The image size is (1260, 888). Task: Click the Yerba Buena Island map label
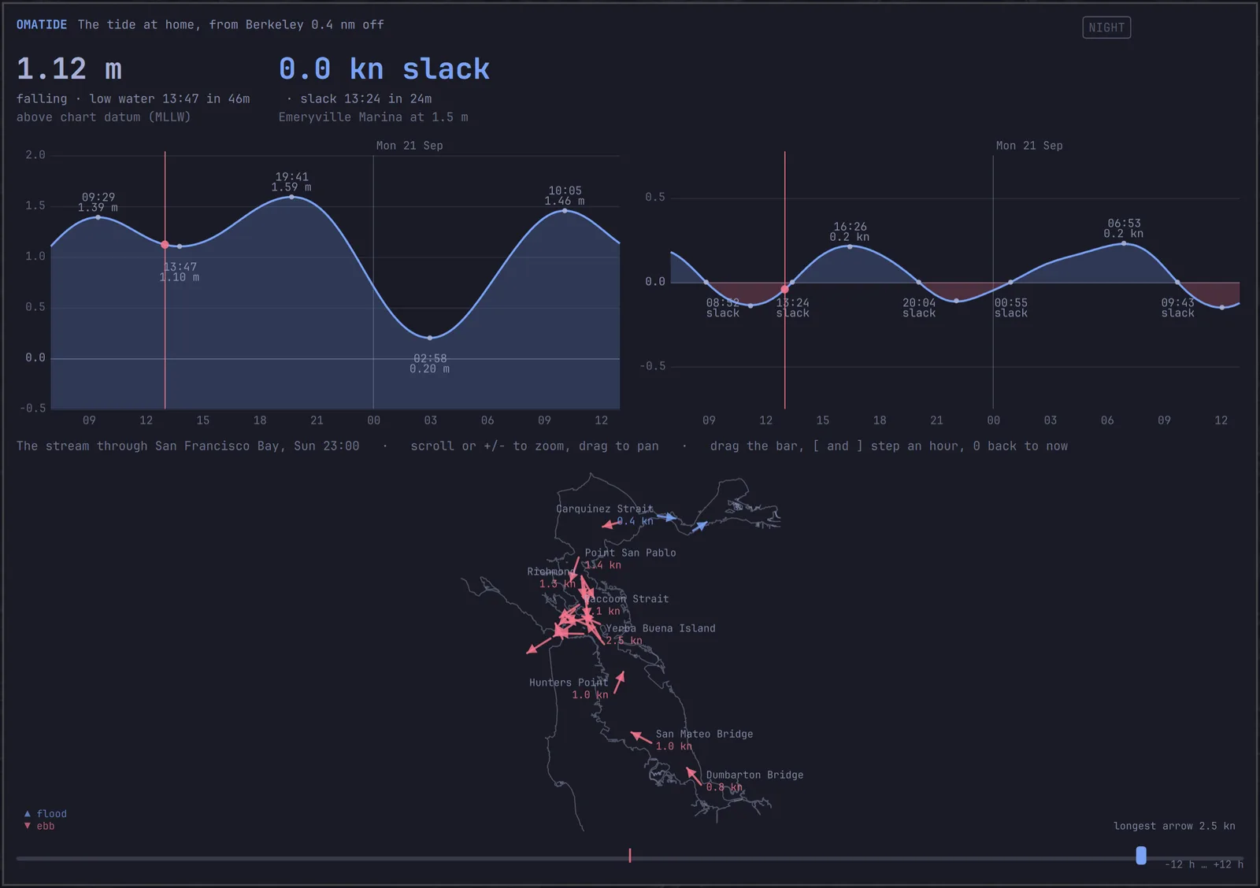661,628
